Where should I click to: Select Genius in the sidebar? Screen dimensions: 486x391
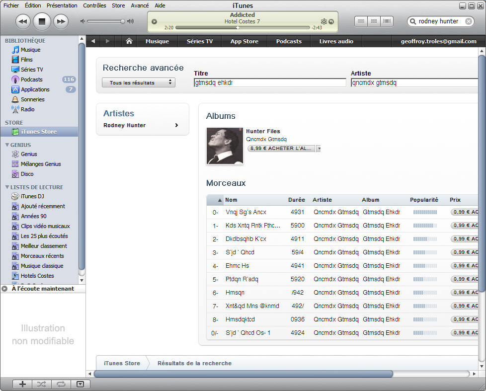[29, 154]
